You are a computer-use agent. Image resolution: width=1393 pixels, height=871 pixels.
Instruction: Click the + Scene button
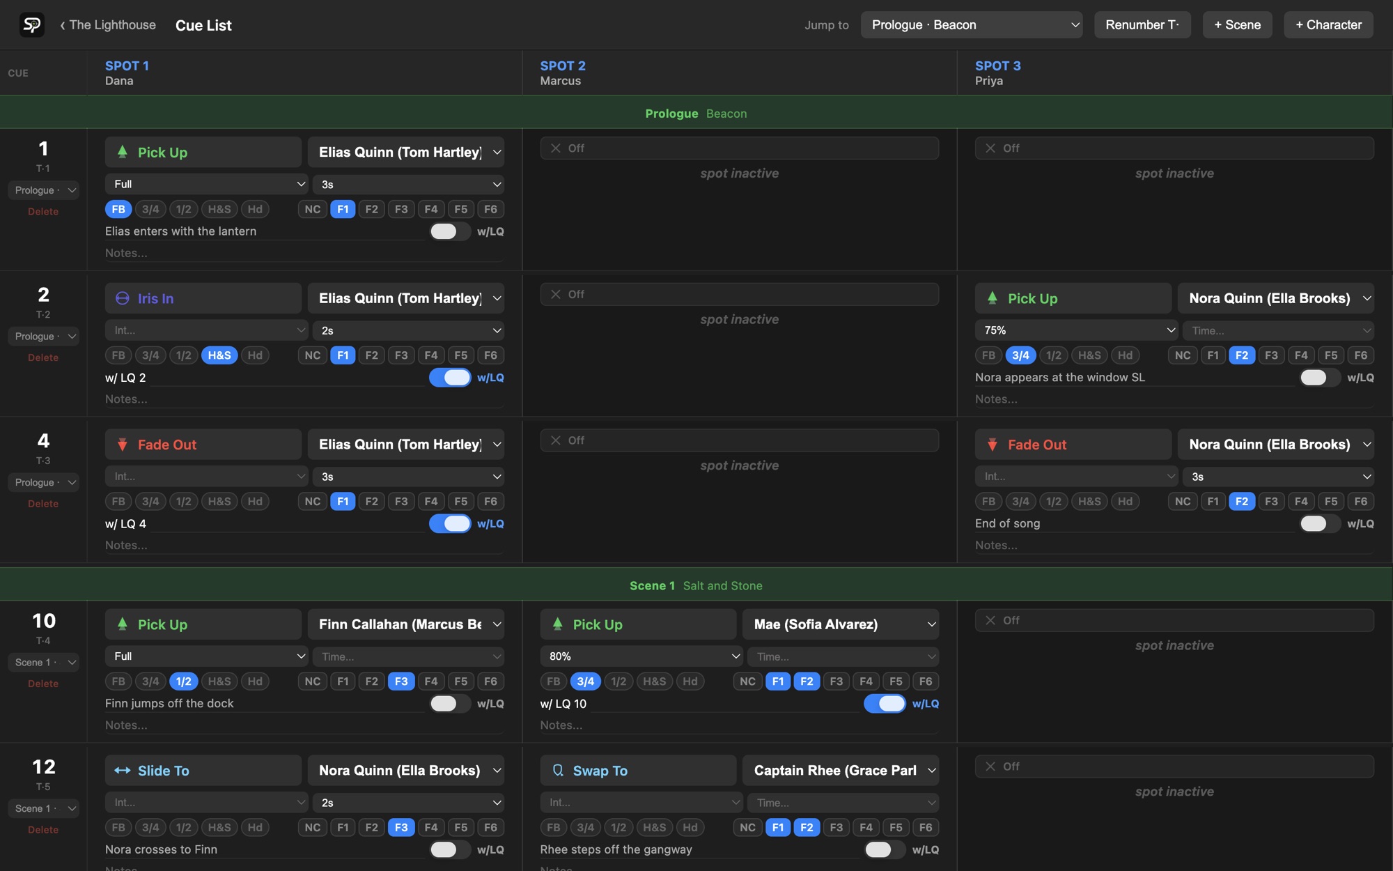tap(1237, 25)
